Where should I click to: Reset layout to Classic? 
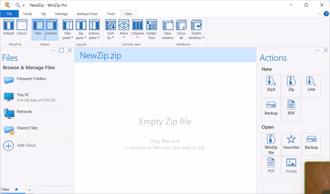tap(22, 28)
